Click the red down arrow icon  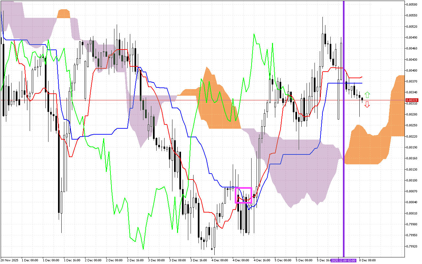[367, 105]
